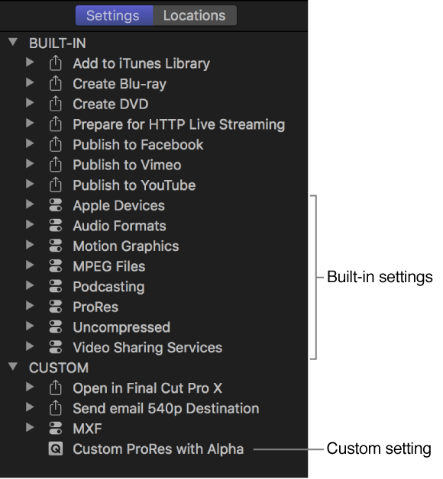Select the Publish to YouTube row

[154, 185]
